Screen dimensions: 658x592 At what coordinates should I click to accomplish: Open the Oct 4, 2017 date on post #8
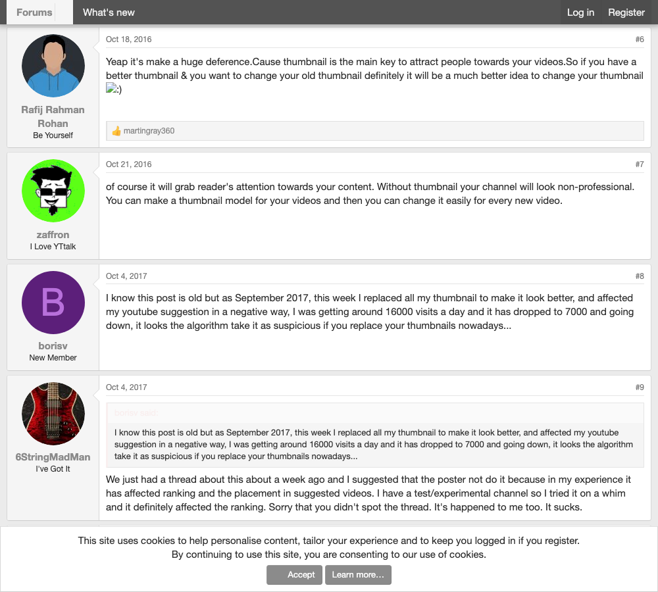click(126, 276)
